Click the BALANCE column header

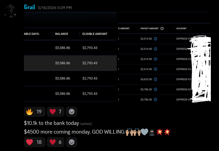point(61,34)
